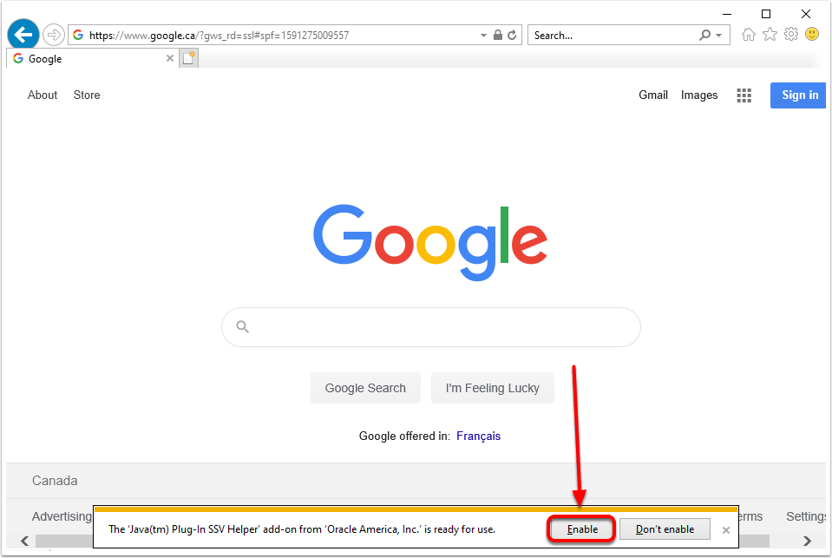This screenshot has width=832, height=558.
Task: Click the Don't enable button
Action: click(665, 529)
